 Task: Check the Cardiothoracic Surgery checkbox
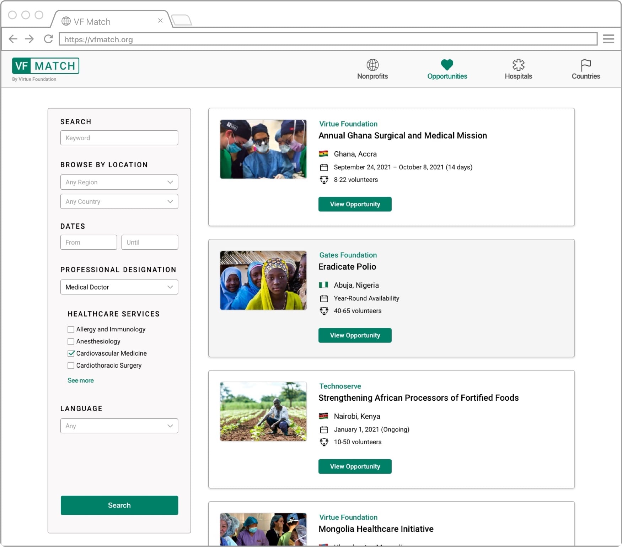point(71,365)
